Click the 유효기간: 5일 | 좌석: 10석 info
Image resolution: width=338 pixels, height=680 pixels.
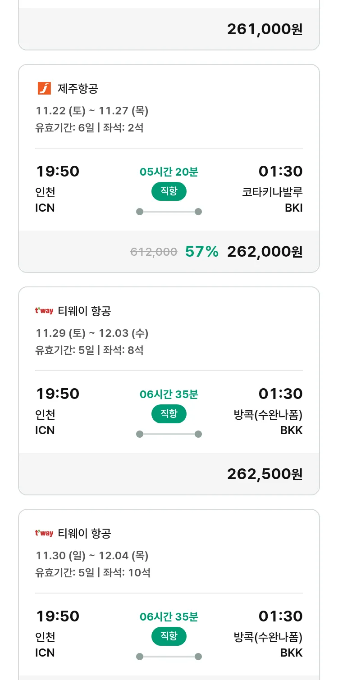click(x=93, y=573)
